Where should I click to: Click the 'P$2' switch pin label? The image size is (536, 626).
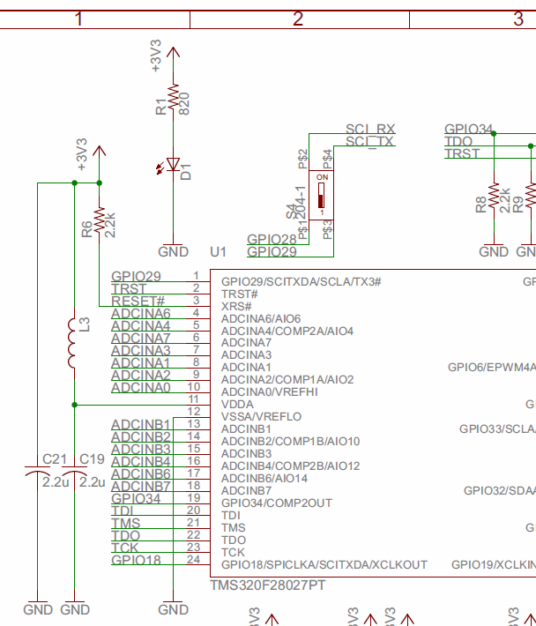(303, 159)
